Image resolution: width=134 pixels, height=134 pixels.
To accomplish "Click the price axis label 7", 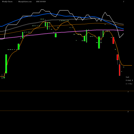I will pyautogui.click(x=128, y=92).
